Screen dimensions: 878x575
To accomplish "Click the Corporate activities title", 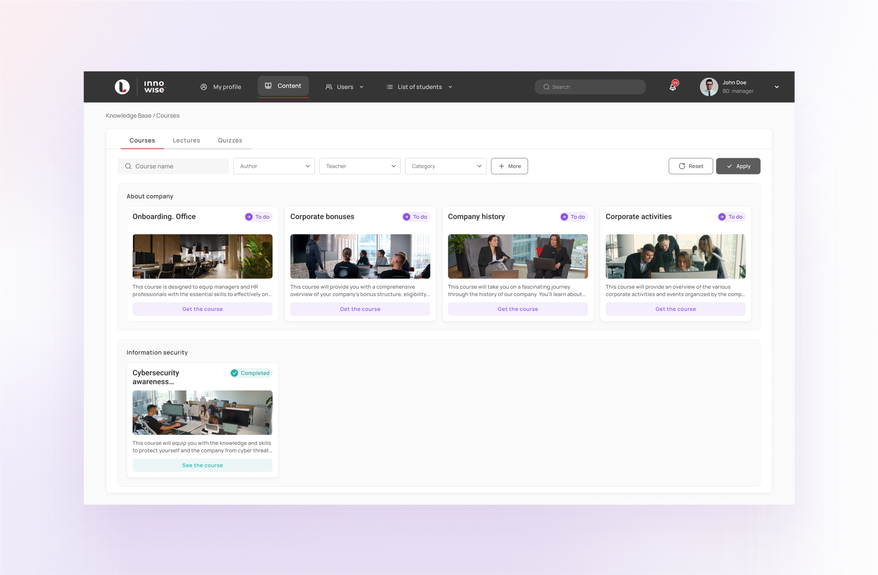I will click(639, 217).
